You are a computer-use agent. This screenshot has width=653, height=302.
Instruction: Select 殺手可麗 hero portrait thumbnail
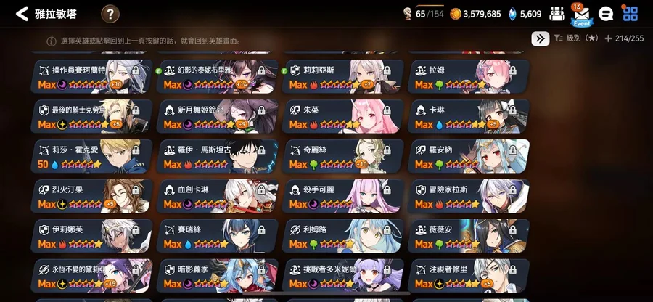370,196
